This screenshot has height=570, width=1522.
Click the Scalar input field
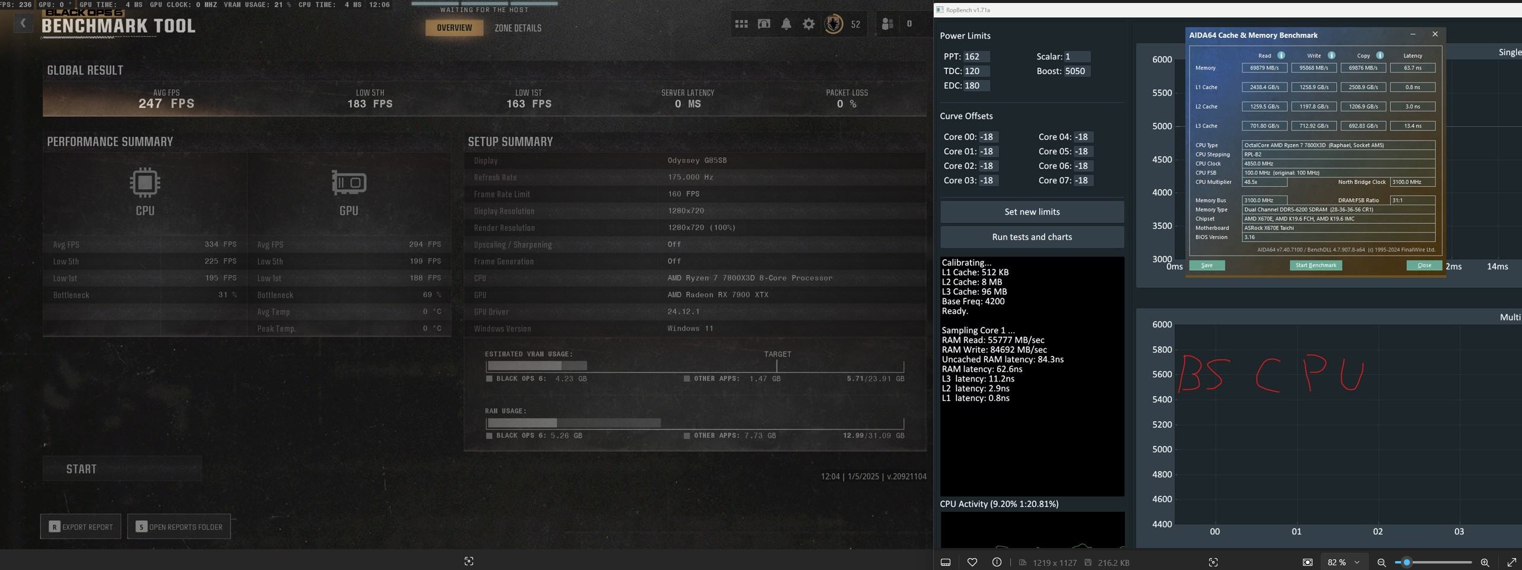[1077, 56]
